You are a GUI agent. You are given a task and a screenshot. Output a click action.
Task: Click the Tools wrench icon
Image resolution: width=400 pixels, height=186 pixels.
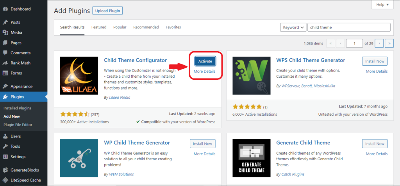(5, 146)
